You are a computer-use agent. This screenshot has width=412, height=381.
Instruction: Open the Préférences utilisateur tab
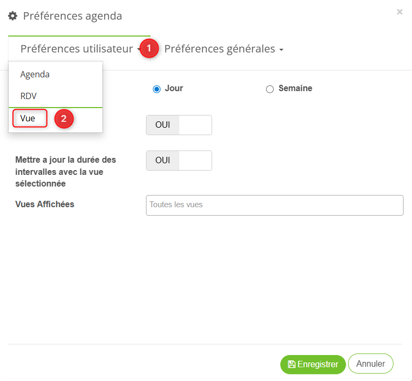(77, 49)
